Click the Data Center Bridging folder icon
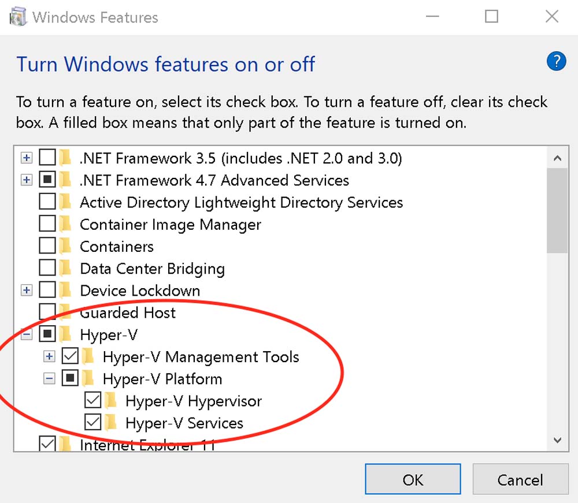The image size is (578, 503). [65, 269]
